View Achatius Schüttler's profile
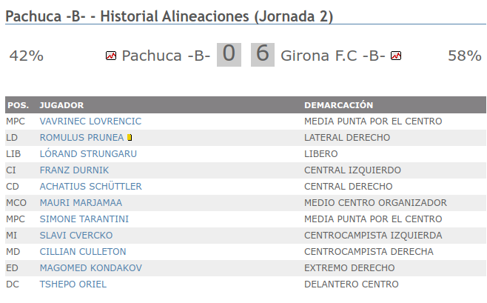 click(90, 187)
